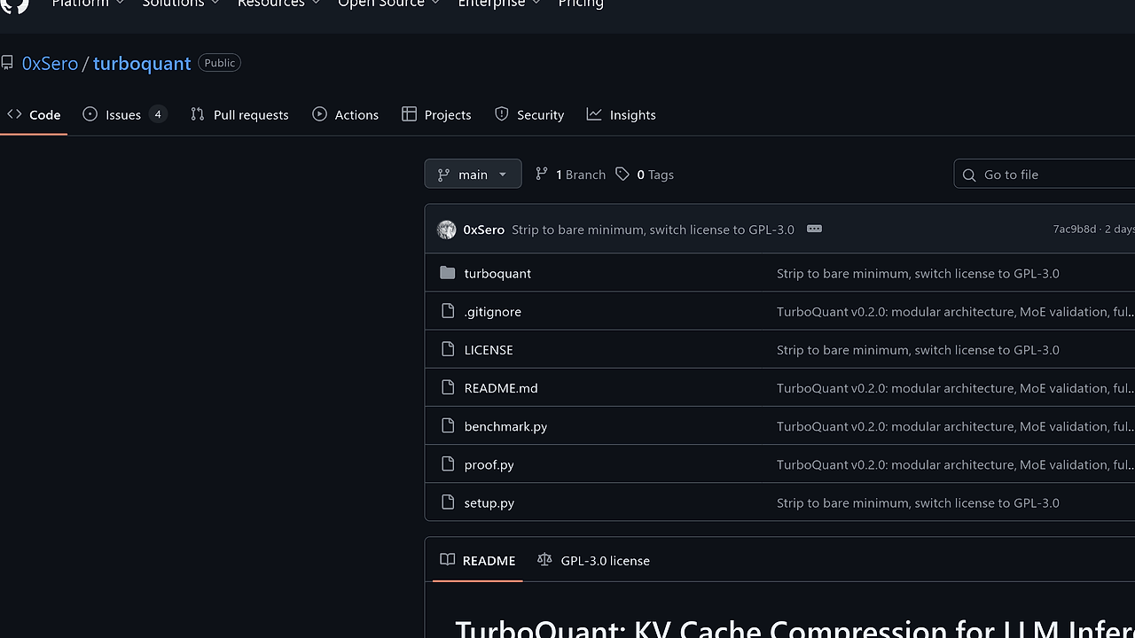
Task: Click the Pull requests icon
Action: click(x=197, y=114)
